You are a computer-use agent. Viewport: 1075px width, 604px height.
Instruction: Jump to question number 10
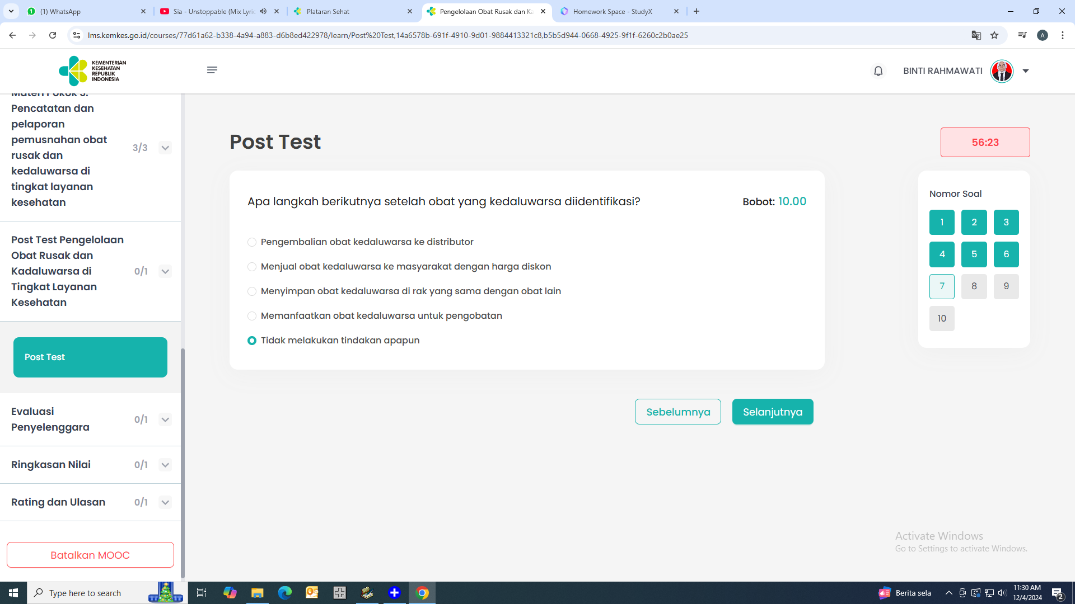[x=942, y=319]
